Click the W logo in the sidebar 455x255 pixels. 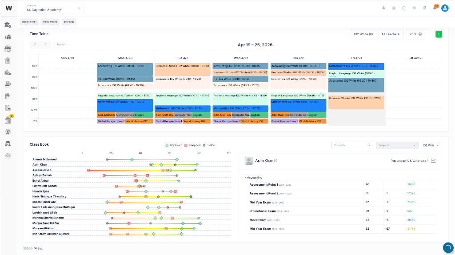(9, 8)
